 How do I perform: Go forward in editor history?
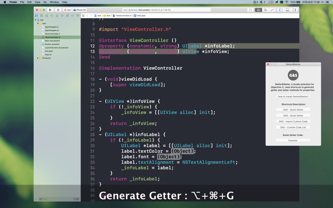[x=91, y=15]
